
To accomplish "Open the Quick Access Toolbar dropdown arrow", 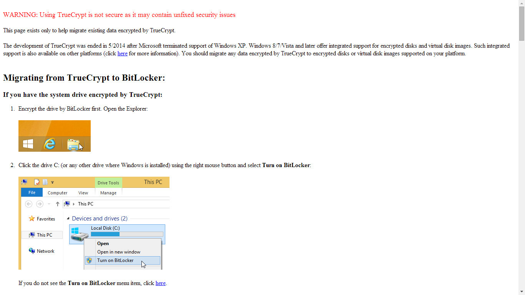I will click(x=53, y=182).
